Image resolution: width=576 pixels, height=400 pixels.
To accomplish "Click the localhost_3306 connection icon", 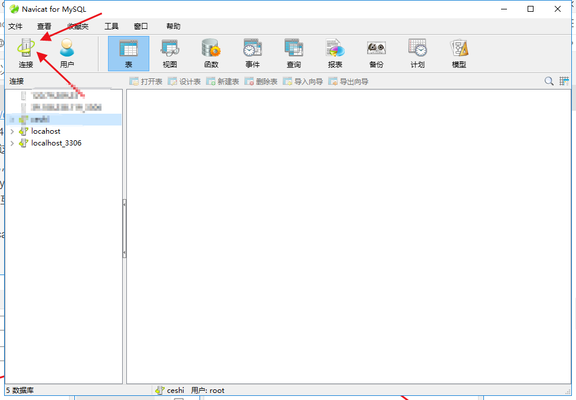I will coord(24,143).
